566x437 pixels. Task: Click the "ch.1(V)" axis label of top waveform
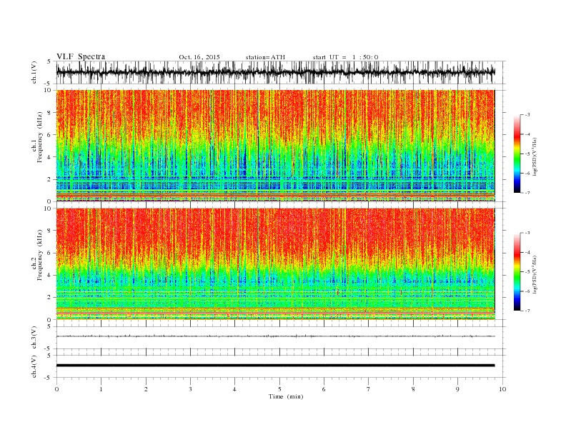(34, 72)
